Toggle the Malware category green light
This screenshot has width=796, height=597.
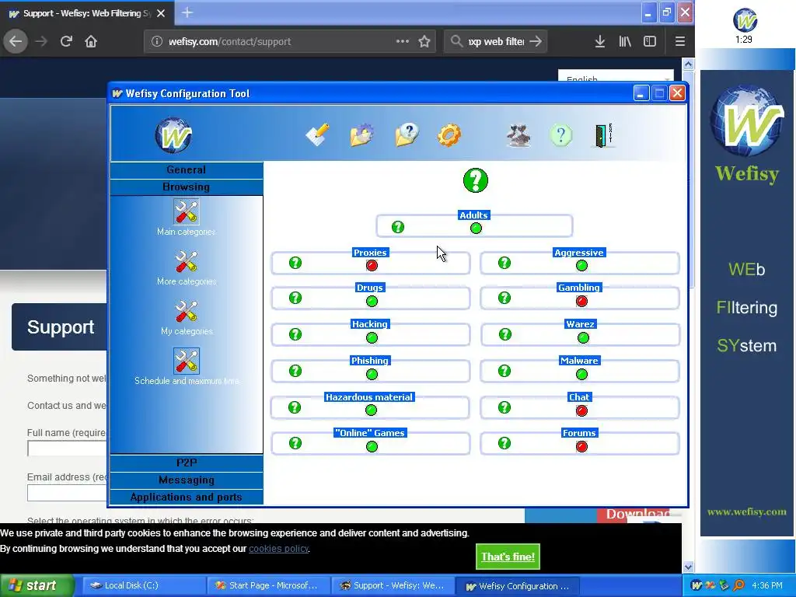(x=581, y=375)
